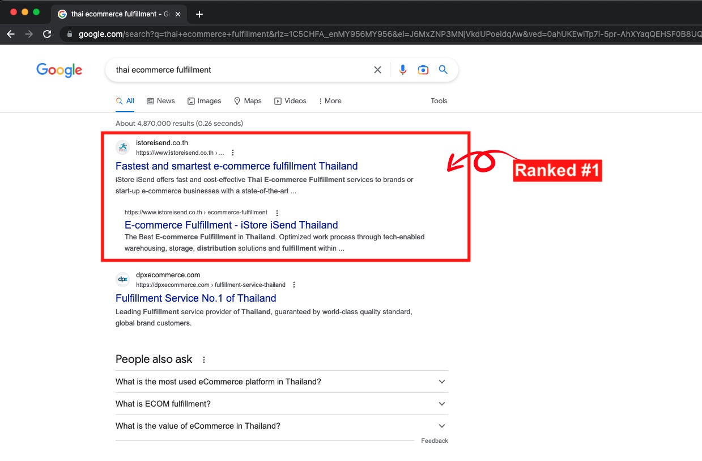Click the blue magnifier search icon
The width and height of the screenshot is (702, 461).
click(x=444, y=70)
